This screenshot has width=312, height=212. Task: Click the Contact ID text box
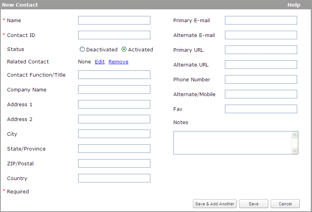tap(114, 35)
